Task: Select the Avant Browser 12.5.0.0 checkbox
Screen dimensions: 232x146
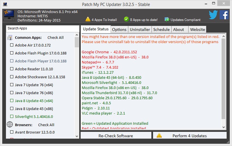Action: (12, 132)
